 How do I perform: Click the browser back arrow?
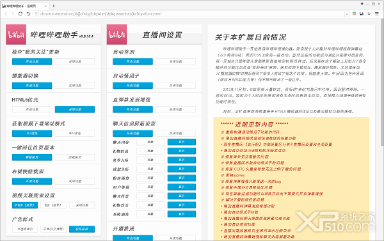click(x=6, y=14)
